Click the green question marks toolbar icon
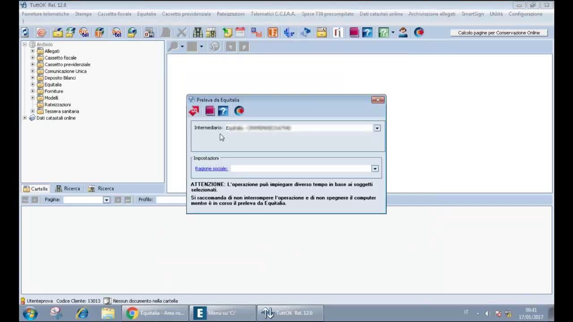This screenshot has width=573, height=322. (383, 32)
